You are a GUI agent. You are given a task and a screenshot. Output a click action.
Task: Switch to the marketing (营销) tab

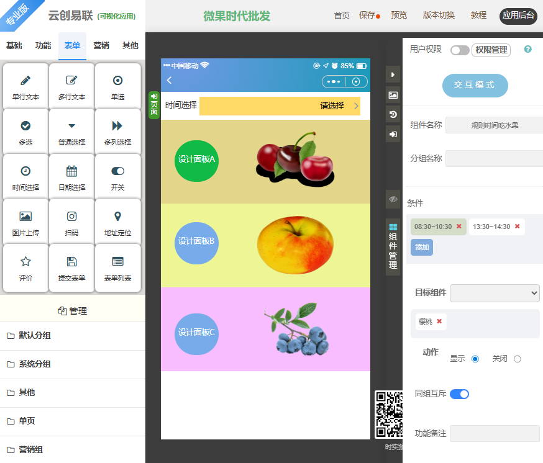(x=101, y=45)
